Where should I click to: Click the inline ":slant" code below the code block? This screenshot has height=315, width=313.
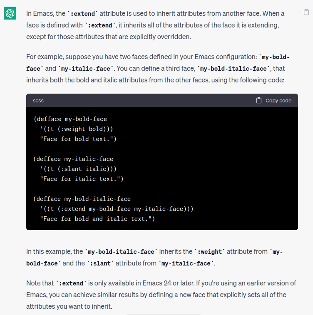(100, 263)
